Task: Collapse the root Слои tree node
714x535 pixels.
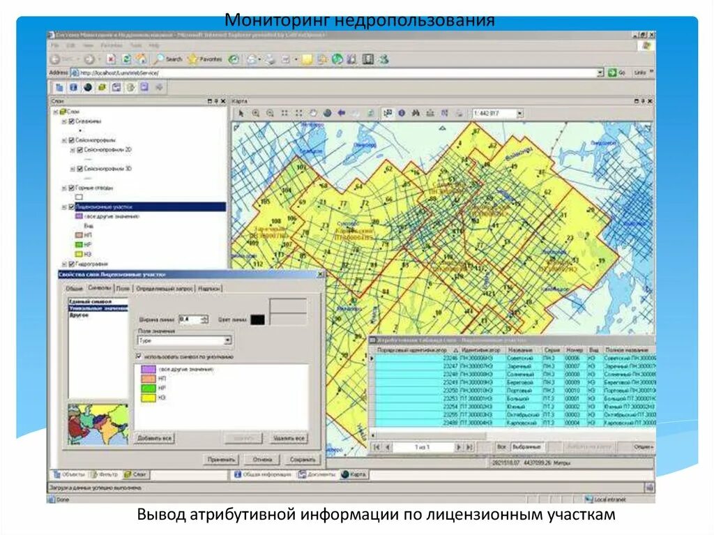Action: (56, 112)
